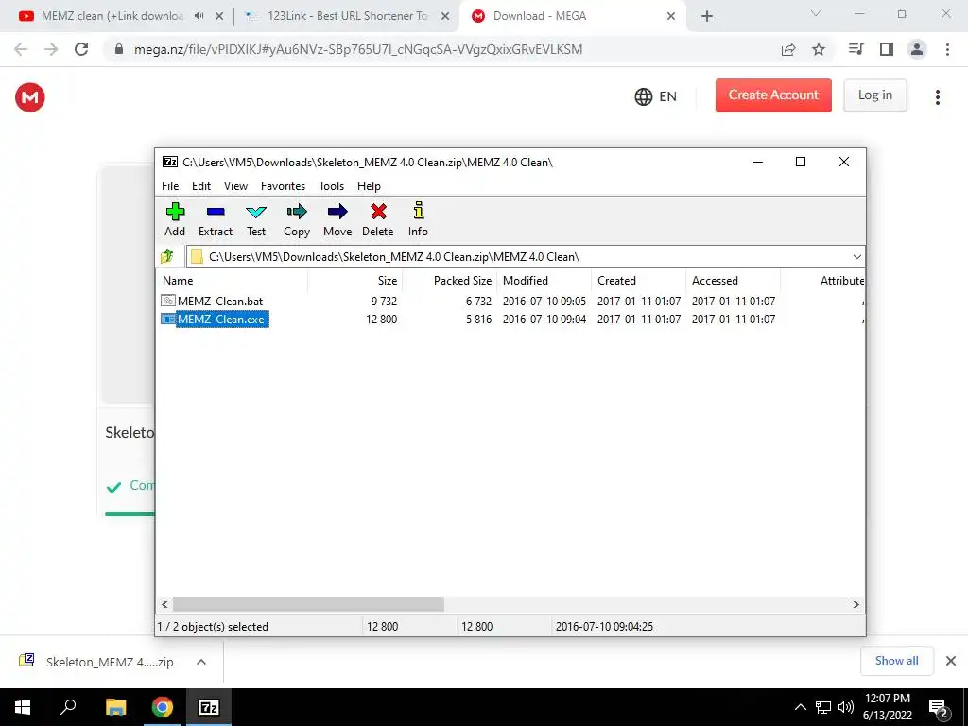The image size is (968, 726).
Task: Click the right arrow of horizontal scrollbar
Action: pos(856,604)
